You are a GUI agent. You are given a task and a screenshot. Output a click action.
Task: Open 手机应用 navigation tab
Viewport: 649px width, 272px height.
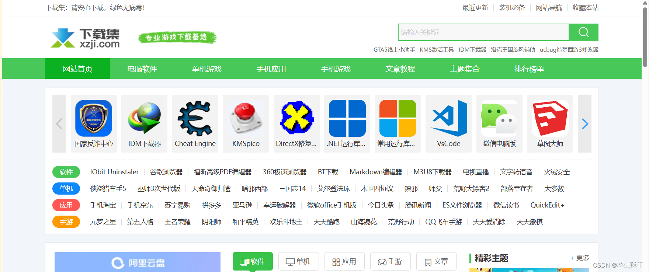[x=271, y=69]
